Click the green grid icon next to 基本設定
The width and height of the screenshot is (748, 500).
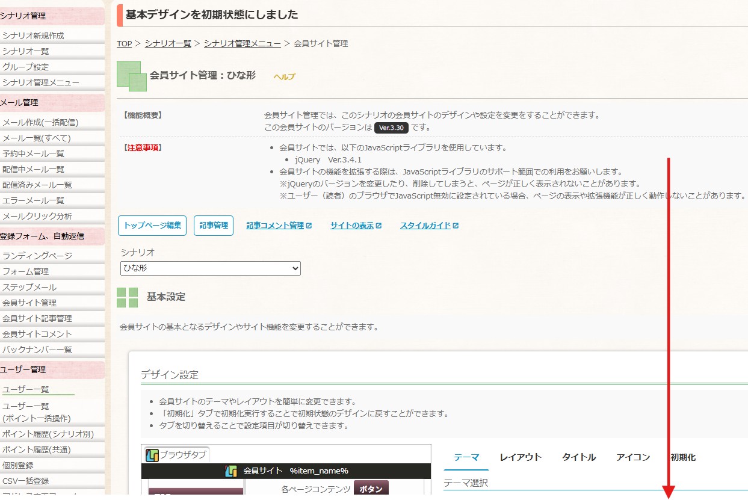pos(127,297)
